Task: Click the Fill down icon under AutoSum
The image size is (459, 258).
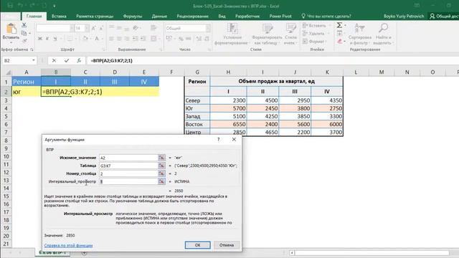Action: 339,34
